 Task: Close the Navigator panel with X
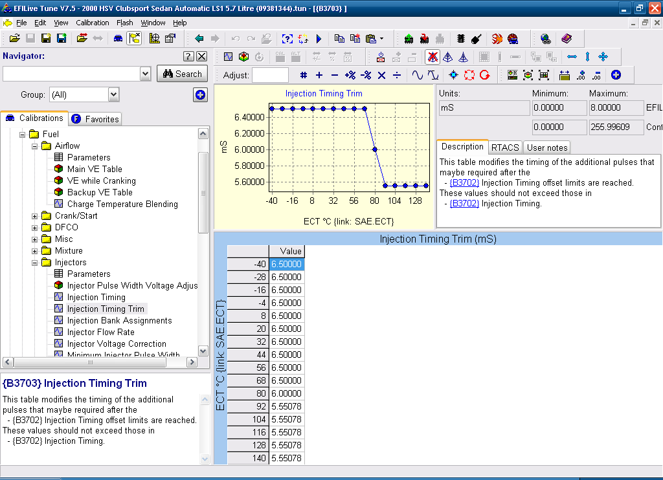[202, 56]
